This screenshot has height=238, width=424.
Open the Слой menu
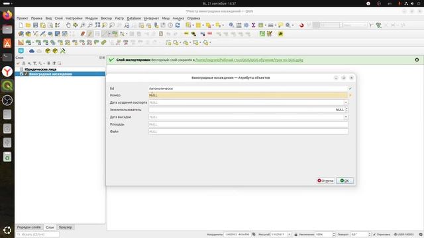coord(59,19)
